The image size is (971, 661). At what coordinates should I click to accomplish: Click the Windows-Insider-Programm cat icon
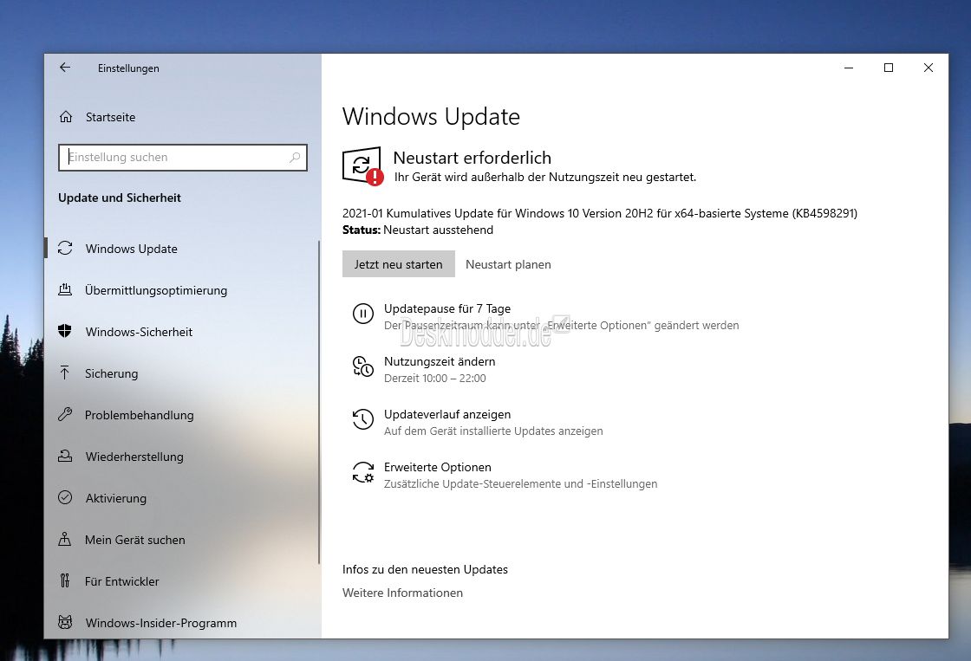coord(65,622)
